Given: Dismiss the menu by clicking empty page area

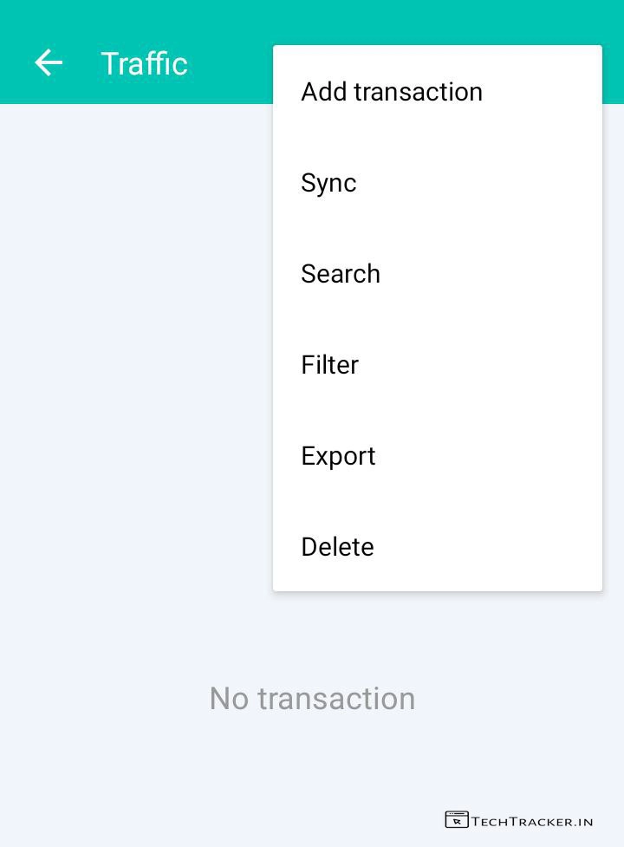Looking at the screenshot, I should [x=130, y=390].
